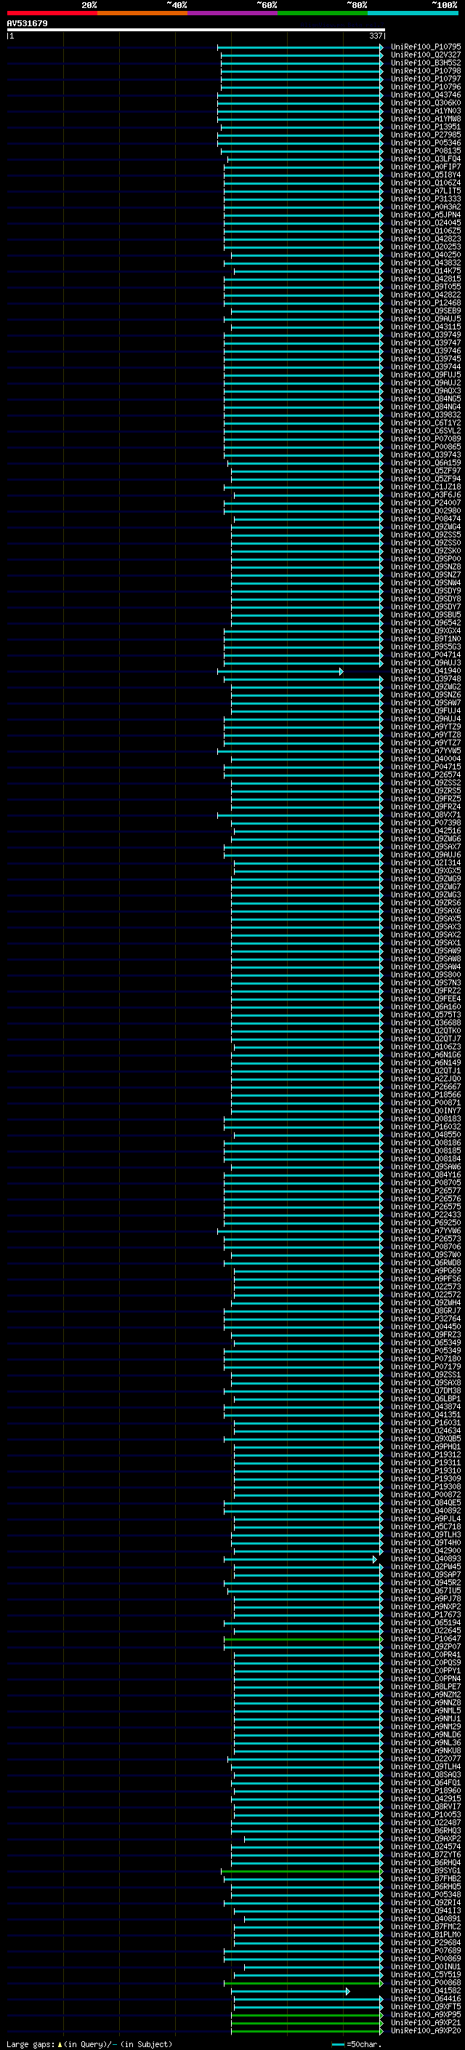This screenshot has width=465, height=2050.
Task: Select the UniRef100_O64416 label
Action: [425, 1999]
